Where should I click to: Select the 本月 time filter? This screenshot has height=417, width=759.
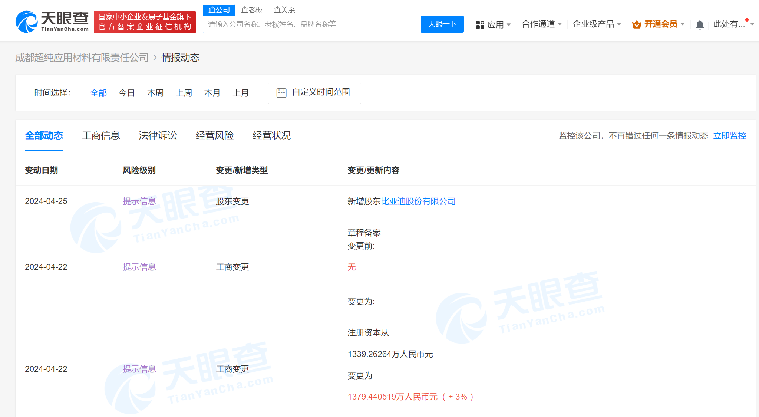(212, 93)
